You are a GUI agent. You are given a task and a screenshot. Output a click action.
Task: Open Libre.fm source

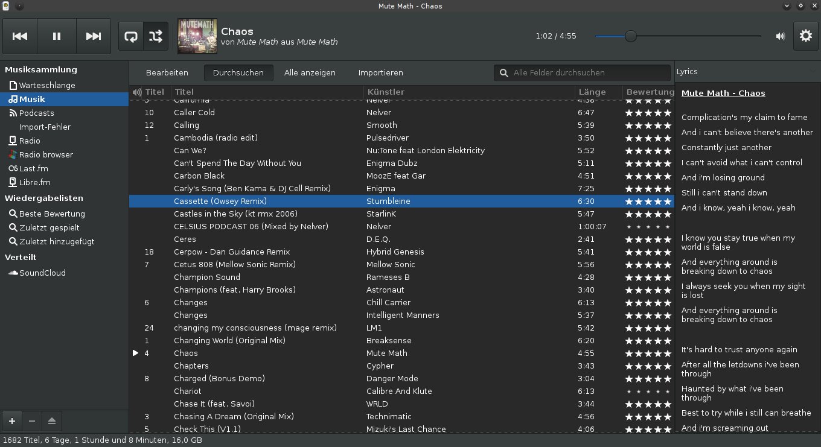click(x=64, y=183)
